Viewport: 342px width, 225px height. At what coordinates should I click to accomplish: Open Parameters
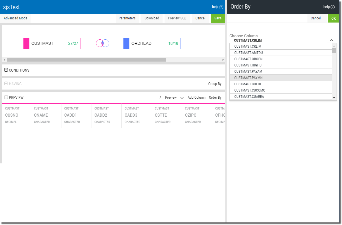(127, 18)
